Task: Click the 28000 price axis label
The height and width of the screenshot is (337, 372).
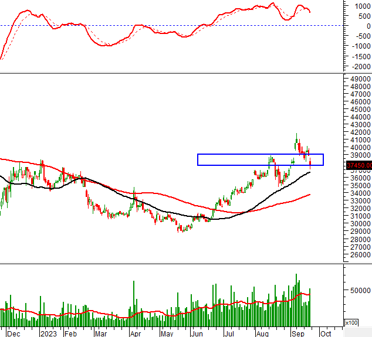Action: (360, 239)
